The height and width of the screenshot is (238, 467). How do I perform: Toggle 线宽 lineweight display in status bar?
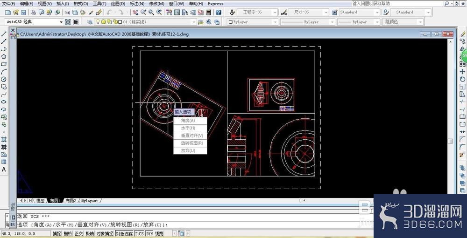pos(159,234)
